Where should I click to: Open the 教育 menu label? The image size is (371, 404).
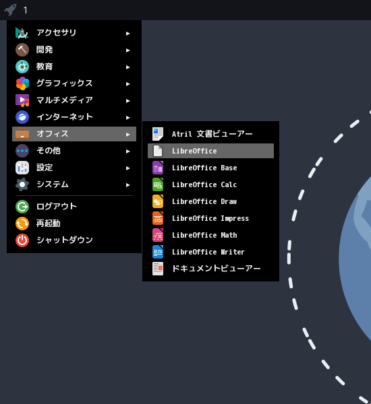tap(45, 67)
